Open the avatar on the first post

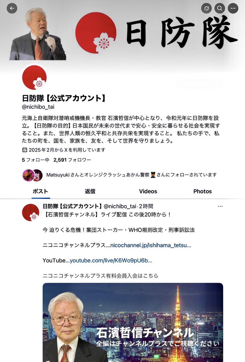[x=31, y=212]
